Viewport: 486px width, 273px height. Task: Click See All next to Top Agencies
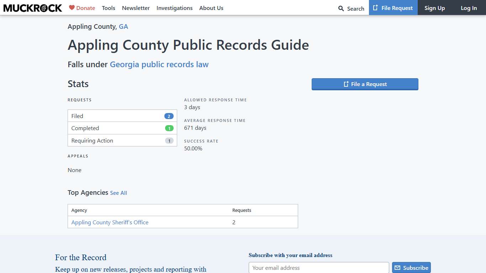pyautogui.click(x=118, y=193)
